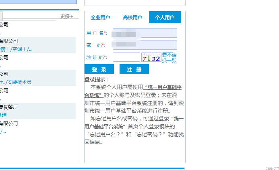Refresh captcha via 看不清换一张 link

[x=169, y=58]
